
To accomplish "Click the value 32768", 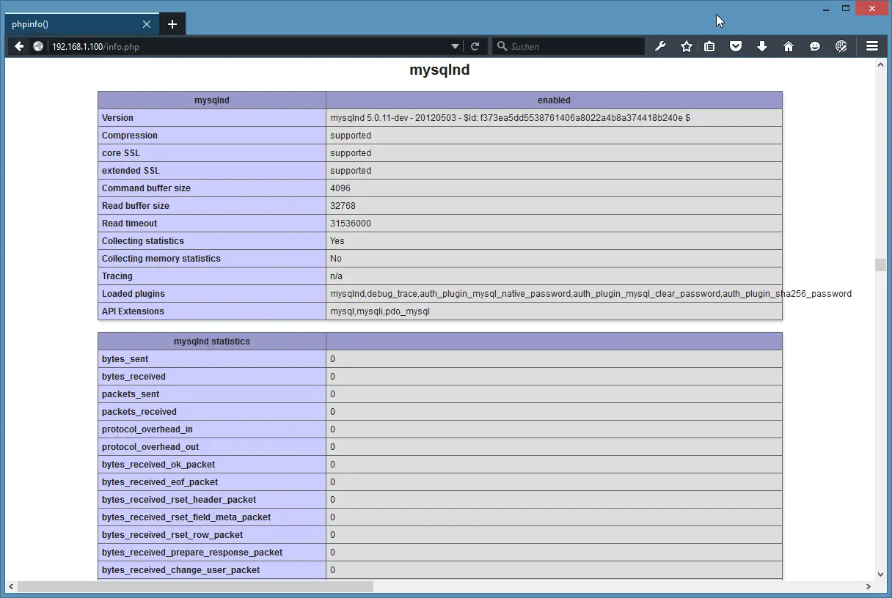I will tap(343, 206).
